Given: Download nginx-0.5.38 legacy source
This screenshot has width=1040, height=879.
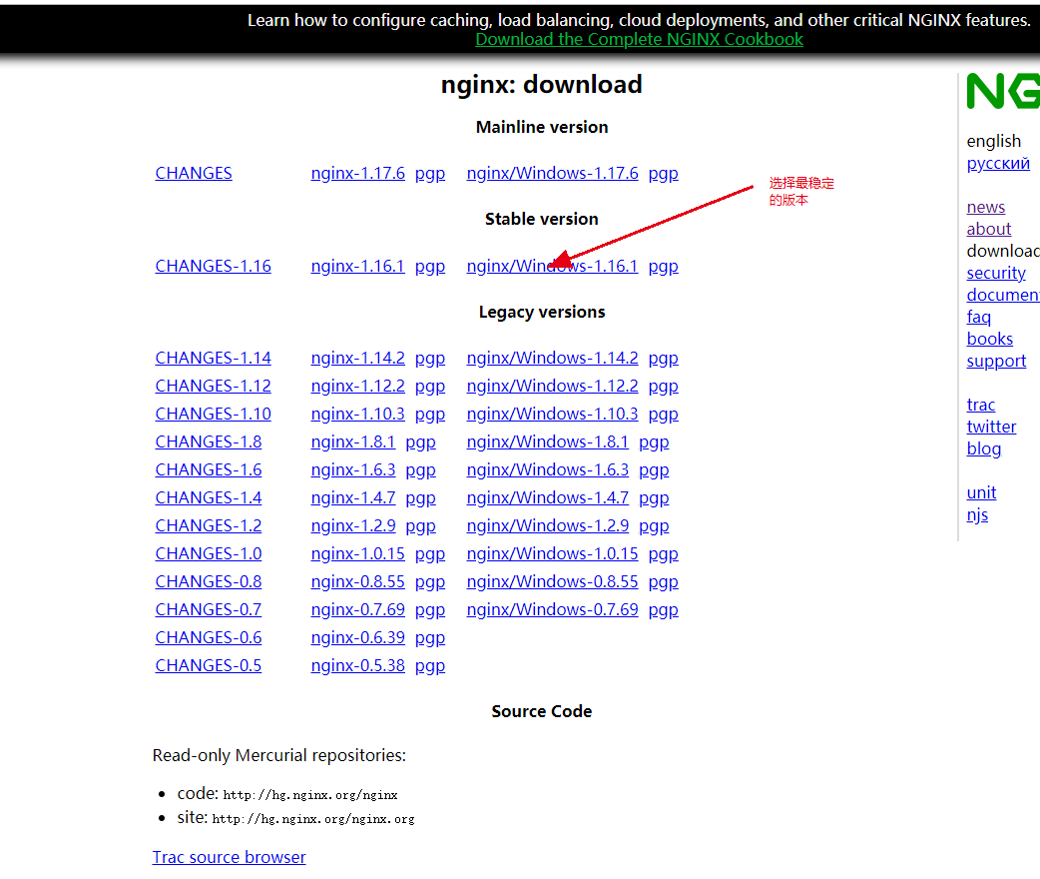Looking at the screenshot, I should pos(357,664).
